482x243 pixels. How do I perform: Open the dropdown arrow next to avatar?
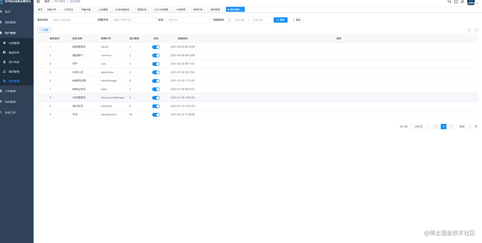point(478,3)
